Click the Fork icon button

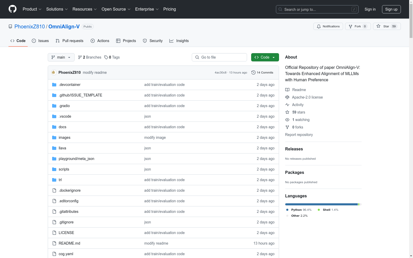[x=351, y=26]
